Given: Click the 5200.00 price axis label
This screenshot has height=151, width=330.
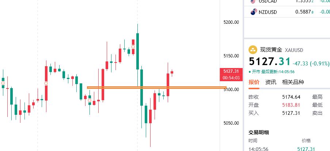Looking at the screenshot, I should tap(231, 22).
